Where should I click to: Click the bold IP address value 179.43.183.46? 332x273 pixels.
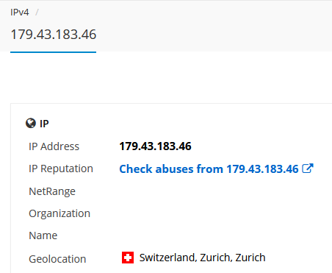pos(155,146)
